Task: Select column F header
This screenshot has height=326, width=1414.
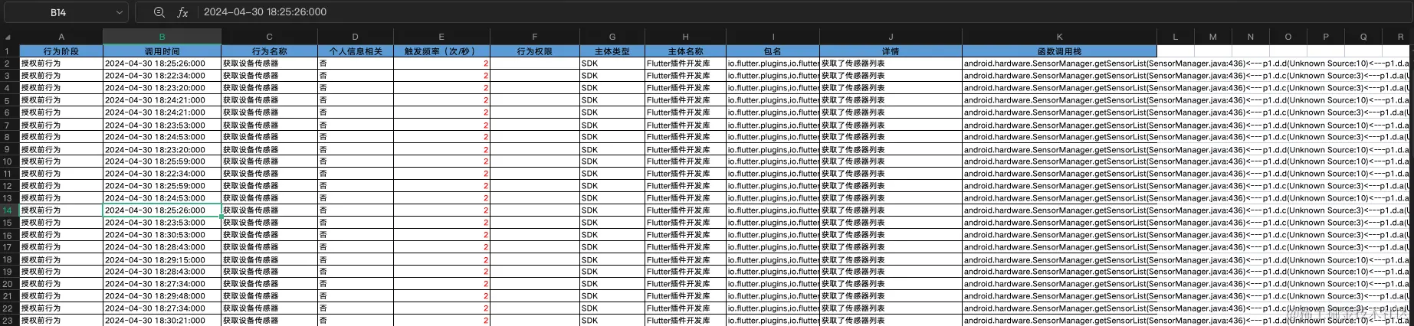Action: point(535,37)
